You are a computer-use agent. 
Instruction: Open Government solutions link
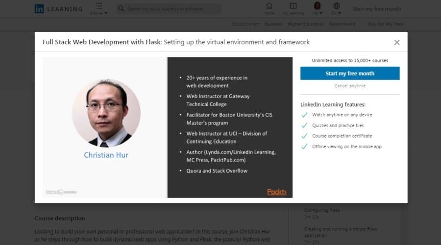click(x=342, y=24)
